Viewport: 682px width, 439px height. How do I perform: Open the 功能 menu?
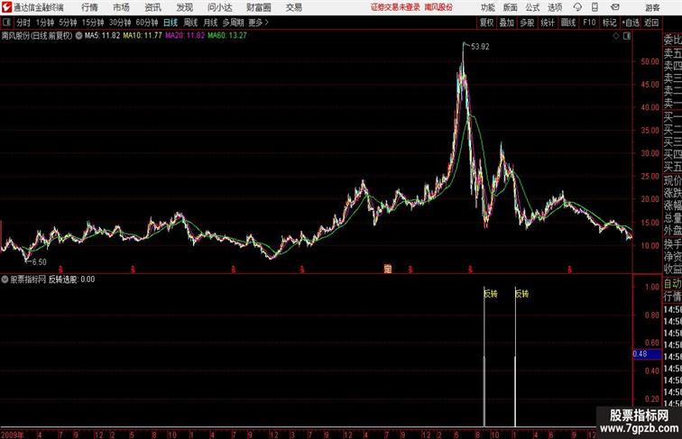pos(487,7)
